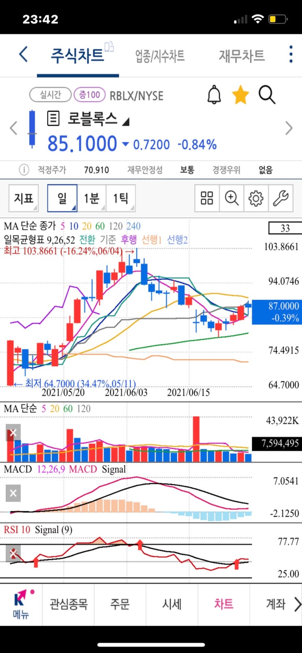The image size is (302, 653).
Task: Tap the RBLX/NYSE ticker text
Action: [137, 96]
